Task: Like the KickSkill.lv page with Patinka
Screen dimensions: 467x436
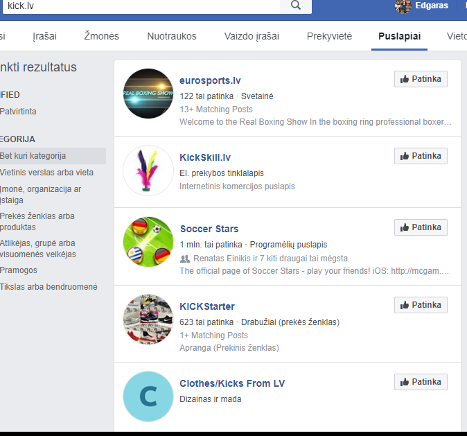Action: coord(421,156)
